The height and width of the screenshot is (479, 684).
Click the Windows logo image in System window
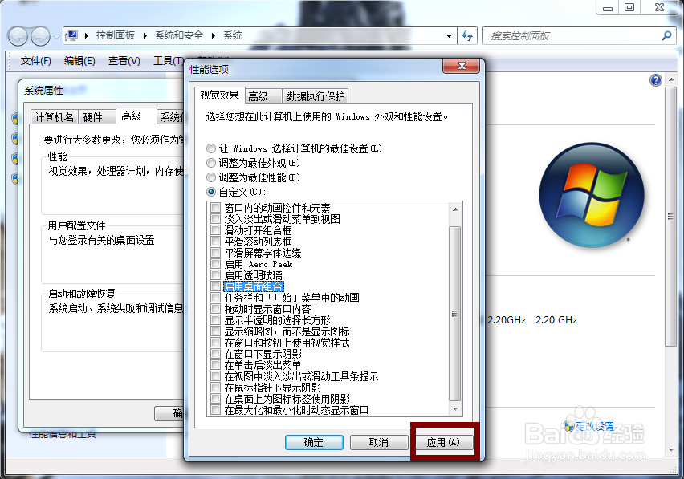[592, 195]
